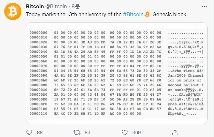
Task: Click the Bitcoin profile avatar
Action: 12,11
